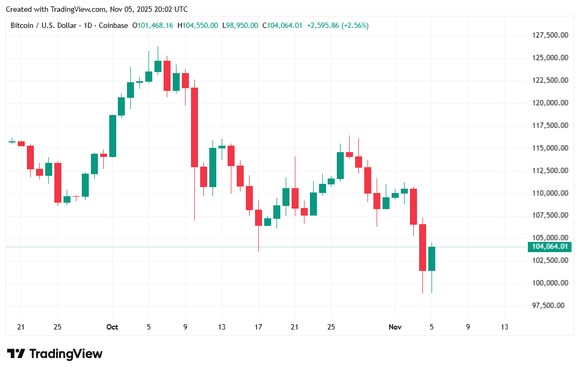Click the 'Nov' label on the time axis
This screenshot has width=580, height=372.
pos(394,327)
